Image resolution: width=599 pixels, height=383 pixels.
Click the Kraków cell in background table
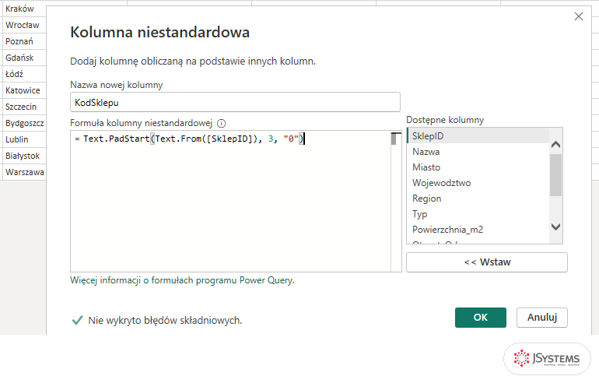point(24,9)
